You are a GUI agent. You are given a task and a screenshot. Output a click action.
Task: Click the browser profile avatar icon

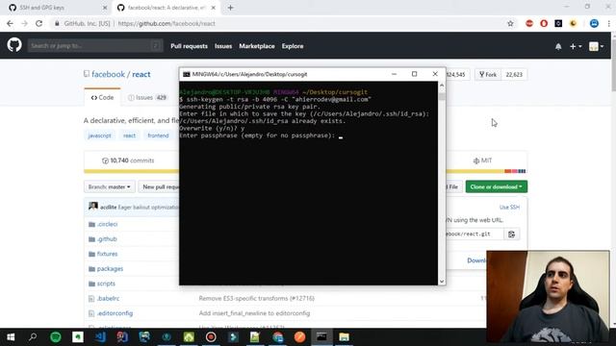594,23
